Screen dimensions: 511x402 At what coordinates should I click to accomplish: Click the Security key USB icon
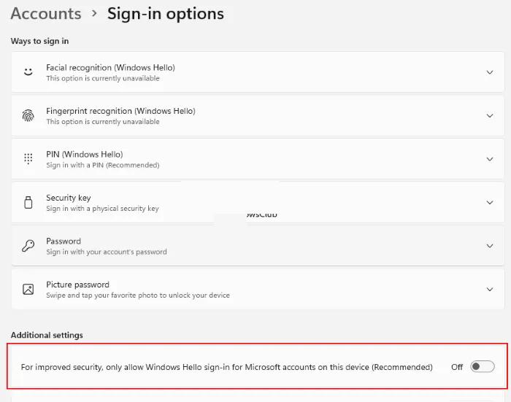pos(28,202)
